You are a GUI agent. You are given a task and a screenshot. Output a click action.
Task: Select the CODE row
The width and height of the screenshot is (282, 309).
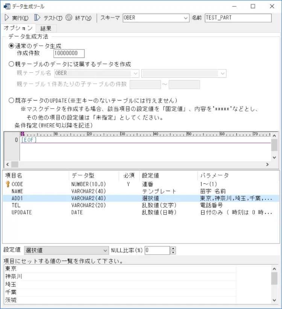[141, 184]
